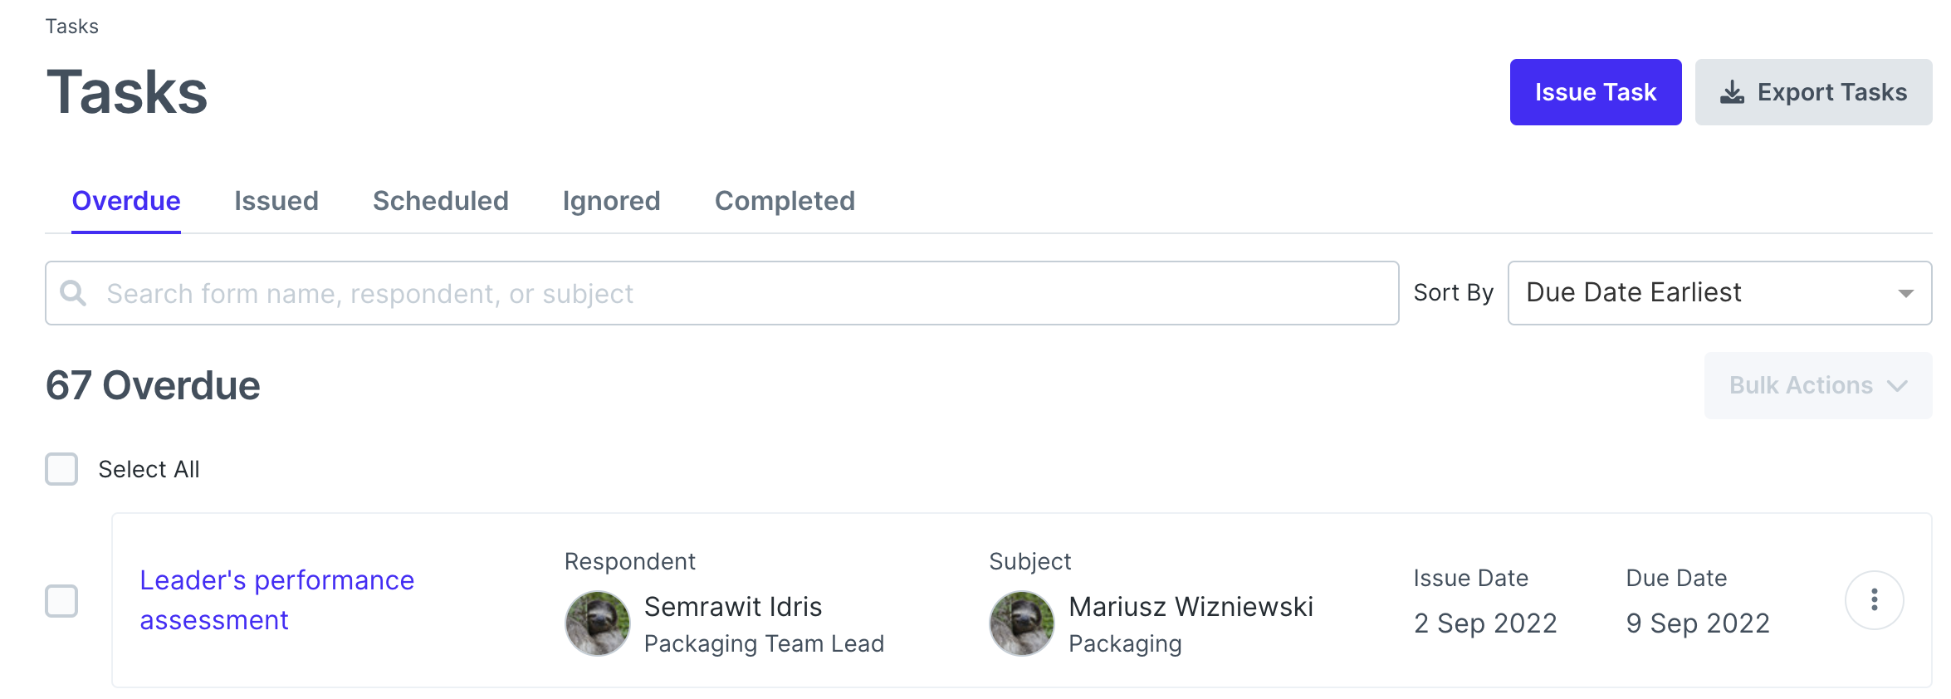Screen dimensions: 1951x699
Task: Click the dropdown arrow next to Due Date Earliest
Action: click(1905, 293)
